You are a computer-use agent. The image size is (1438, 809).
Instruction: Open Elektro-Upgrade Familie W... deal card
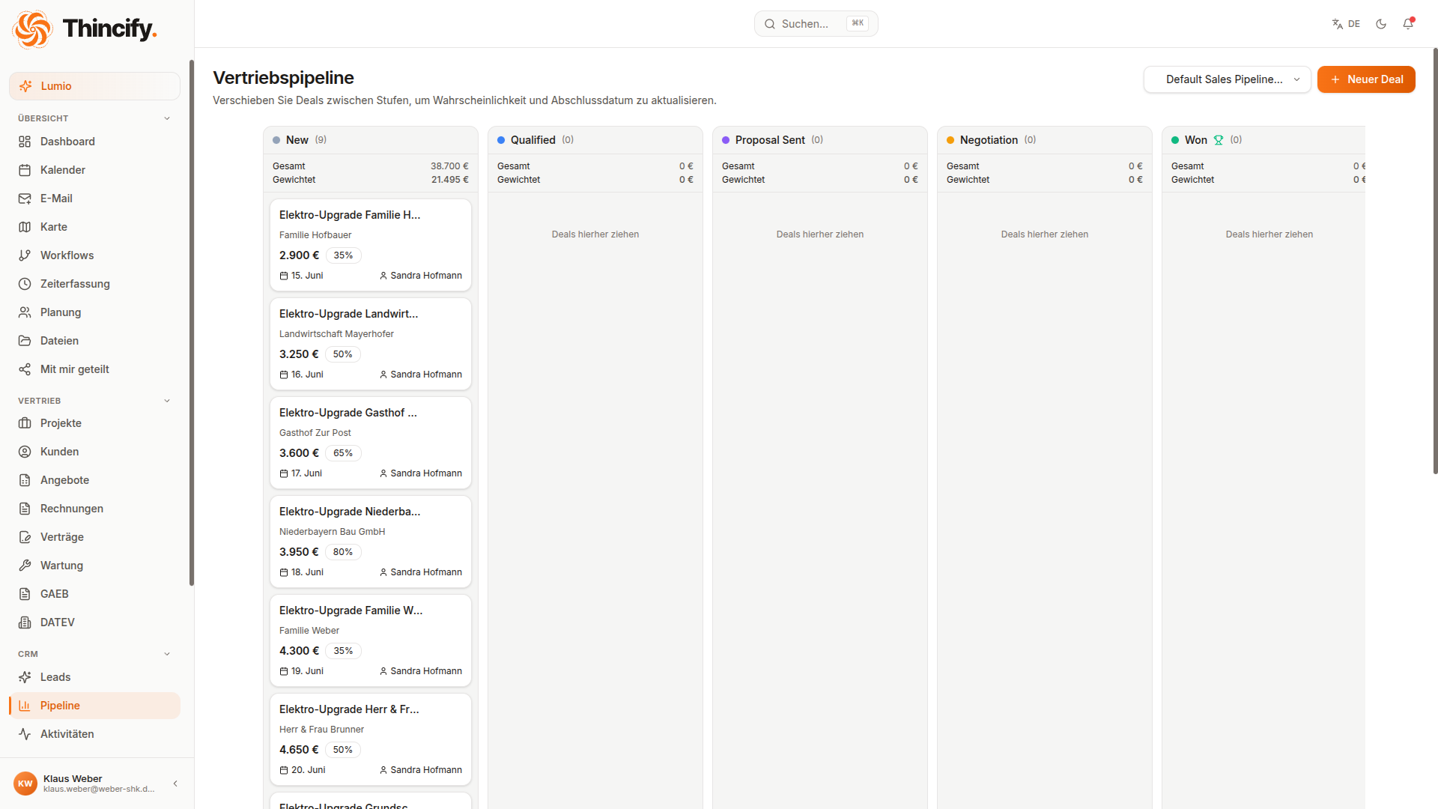point(371,640)
